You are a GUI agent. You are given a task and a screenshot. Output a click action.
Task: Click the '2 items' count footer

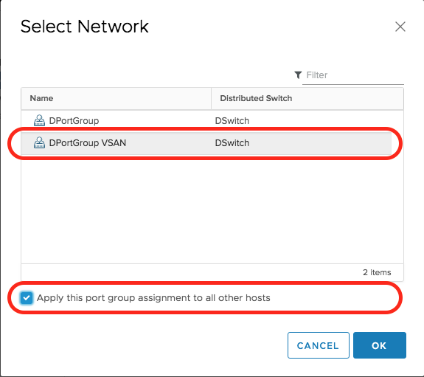377,272
